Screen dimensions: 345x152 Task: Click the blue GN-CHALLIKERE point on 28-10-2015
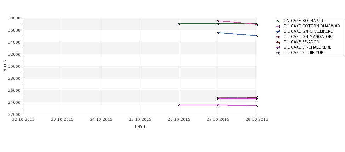pos(257,36)
